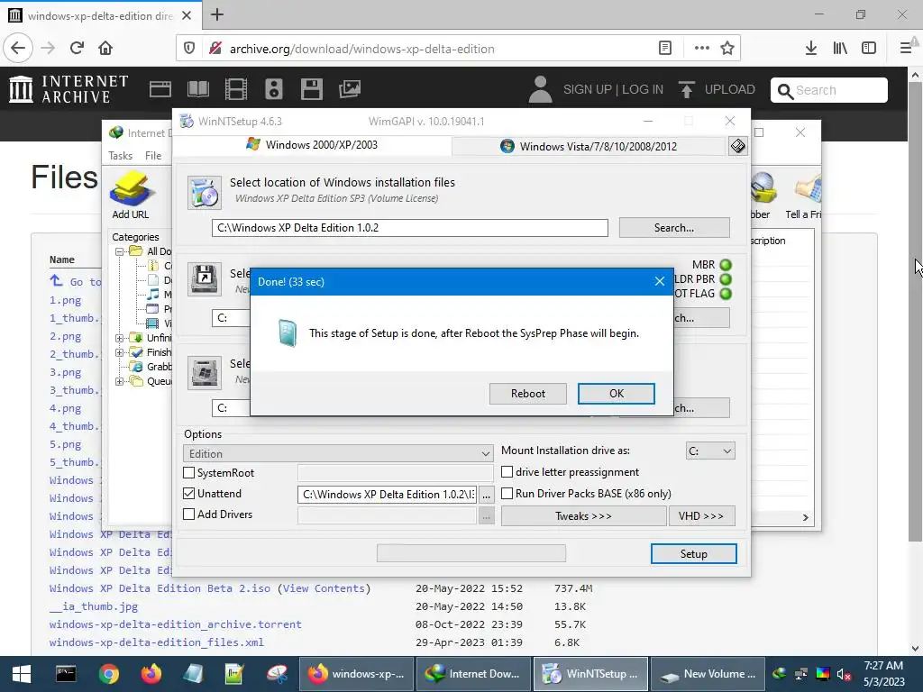The height and width of the screenshot is (692, 923).
Task: Open File menu in Internet Download Manager
Action: point(153,155)
